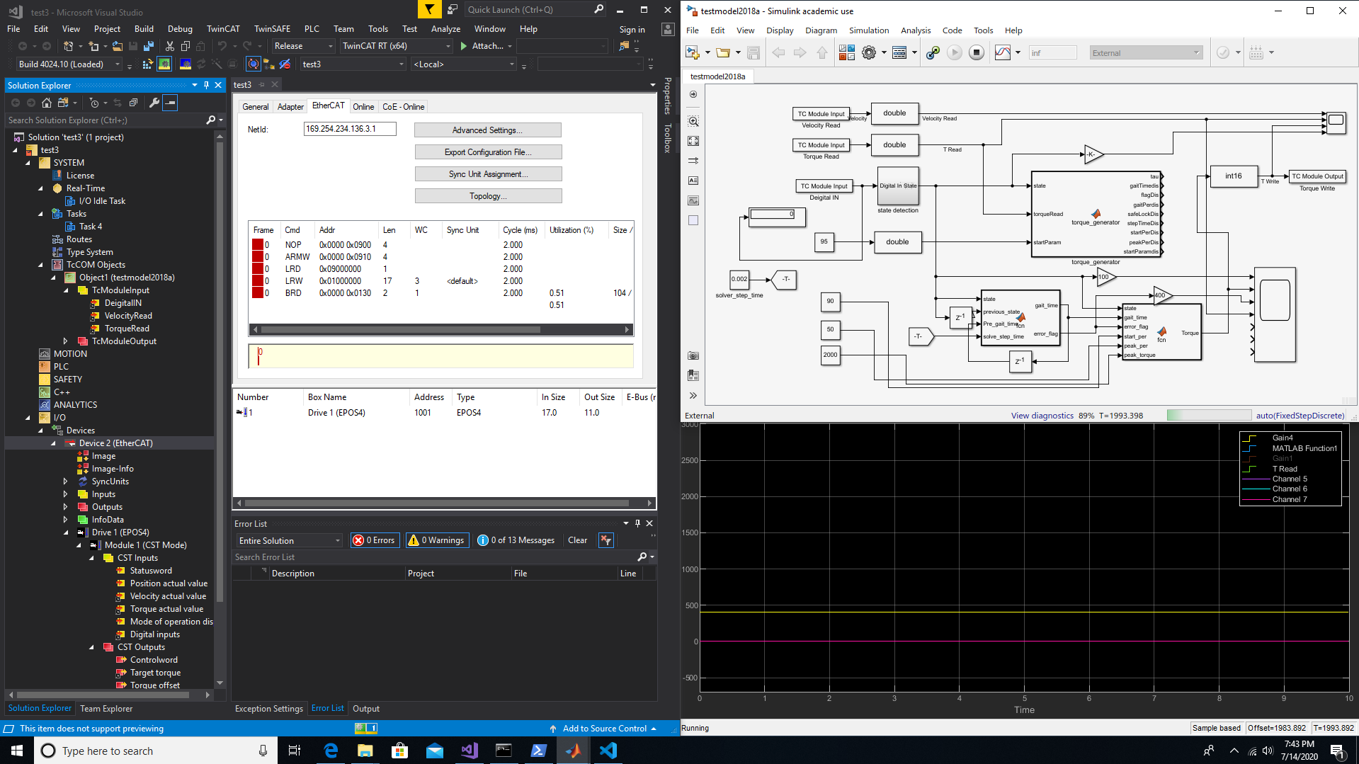The image size is (1359, 764).
Task: Switch to the CoE - Online tab
Action: (x=403, y=107)
